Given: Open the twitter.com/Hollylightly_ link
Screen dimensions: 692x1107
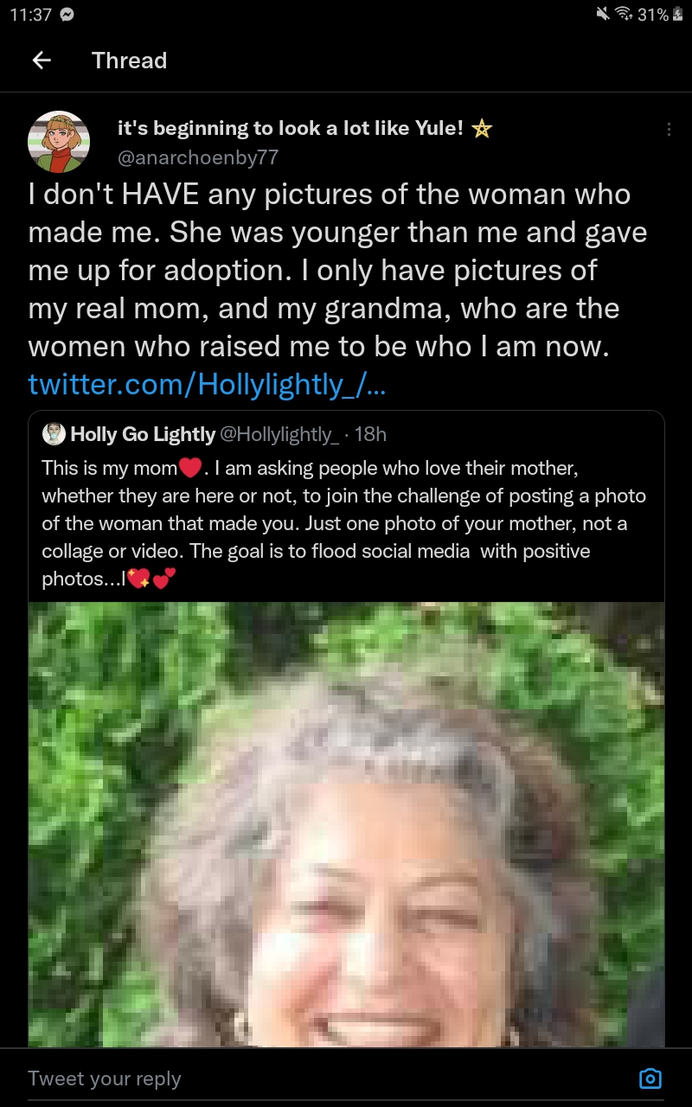Looking at the screenshot, I should (x=207, y=383).
